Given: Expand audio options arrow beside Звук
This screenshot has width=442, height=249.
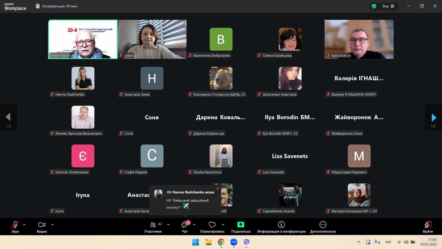Looking at the screenshot, I should click(24, 225).
